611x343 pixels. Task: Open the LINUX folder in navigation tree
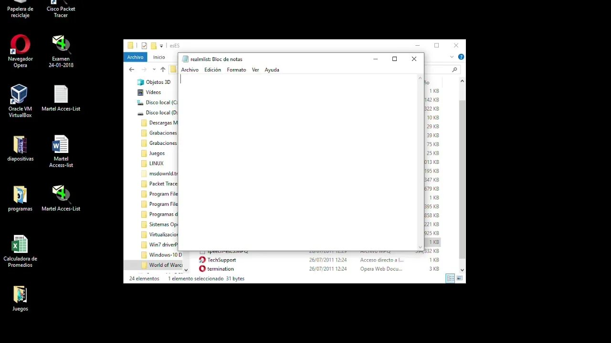pyautogui.click(x=152, y=163)
